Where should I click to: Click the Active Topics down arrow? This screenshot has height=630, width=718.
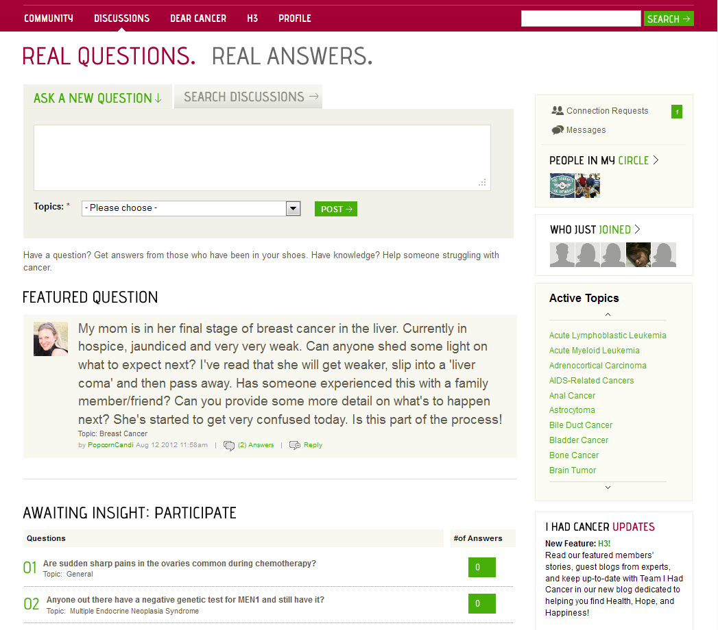608,488
